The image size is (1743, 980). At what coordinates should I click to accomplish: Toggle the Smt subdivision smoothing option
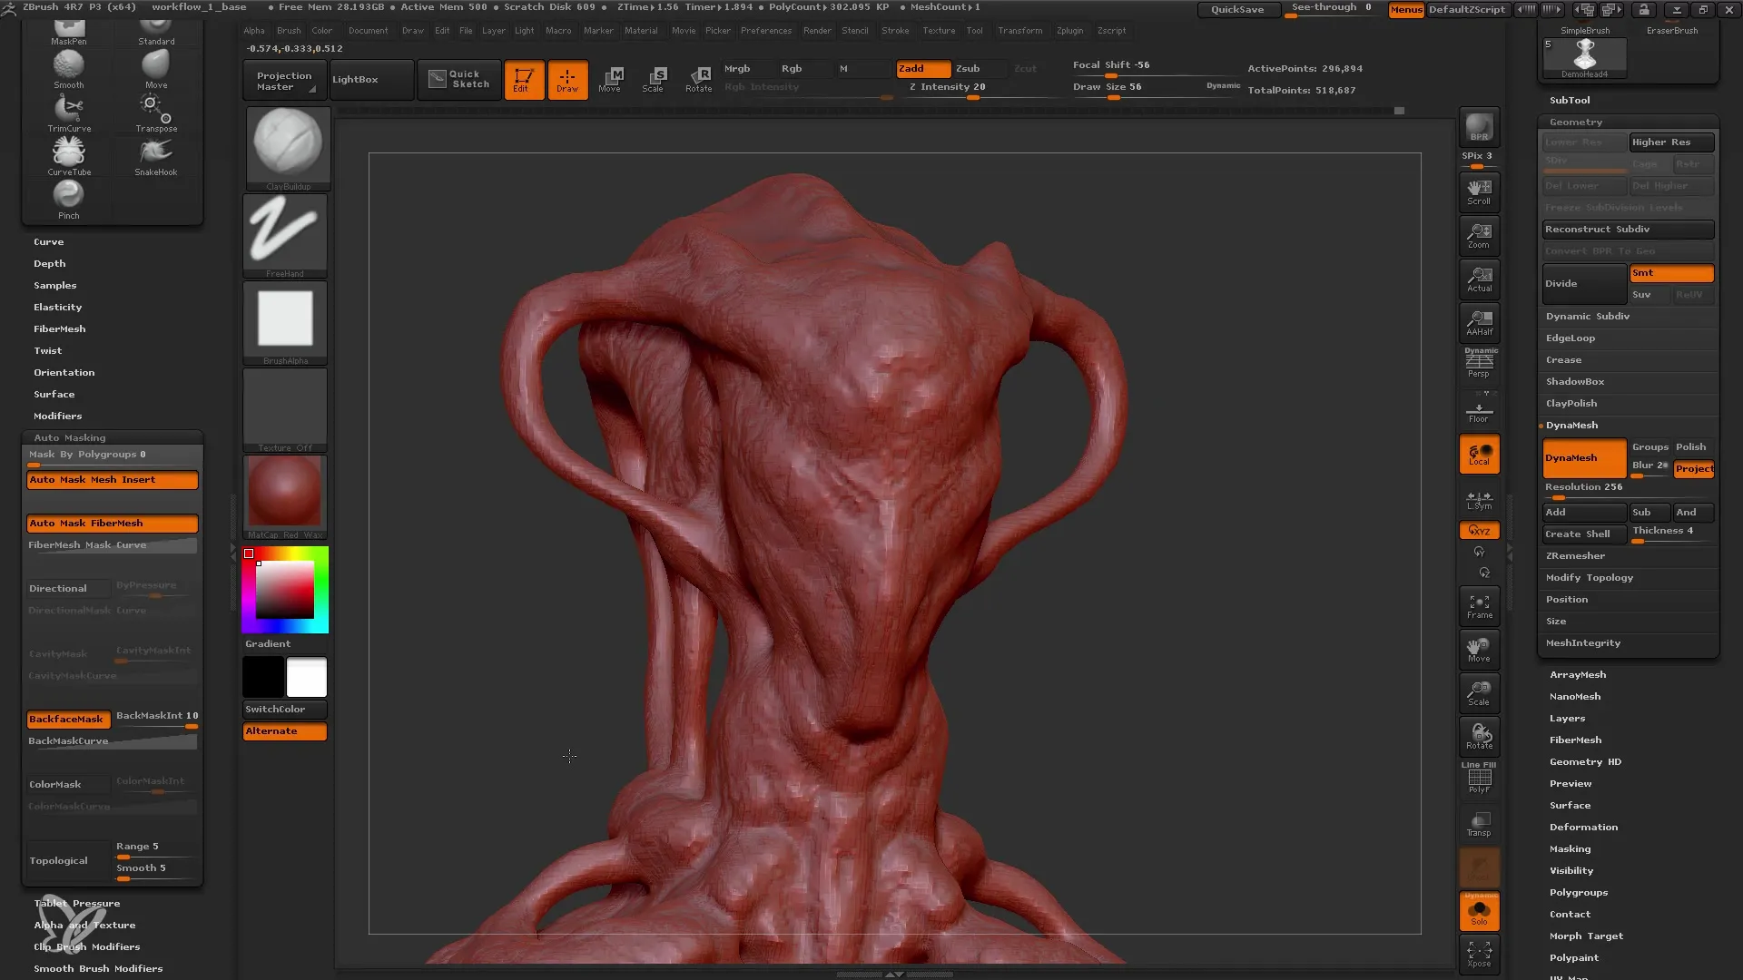(1671, 273)
